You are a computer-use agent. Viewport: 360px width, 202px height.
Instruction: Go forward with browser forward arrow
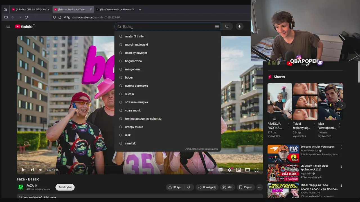click(19, 17)
